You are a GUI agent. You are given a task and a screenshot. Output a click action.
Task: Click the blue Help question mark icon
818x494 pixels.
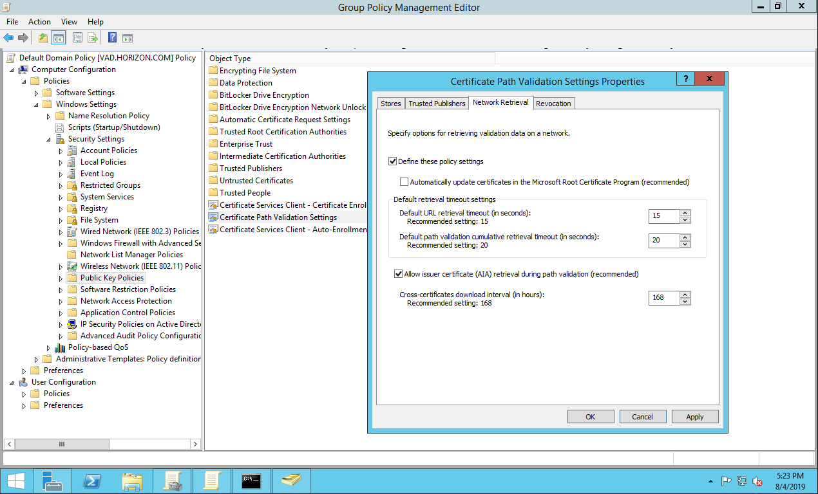point(112,38)
